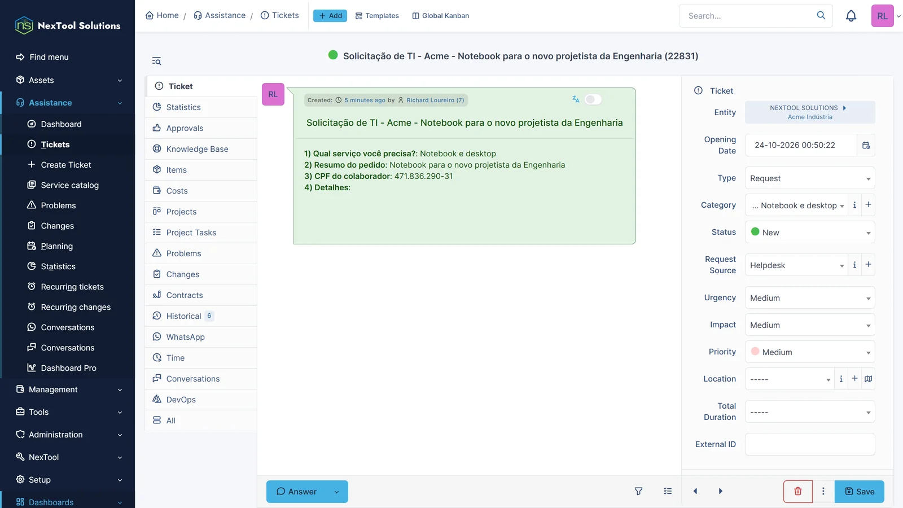
Task: Add a new Request Source with plus icon
Action: tap(868, 265)
